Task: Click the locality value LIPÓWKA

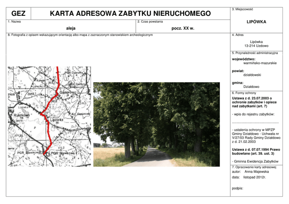Action: point(256,22)
